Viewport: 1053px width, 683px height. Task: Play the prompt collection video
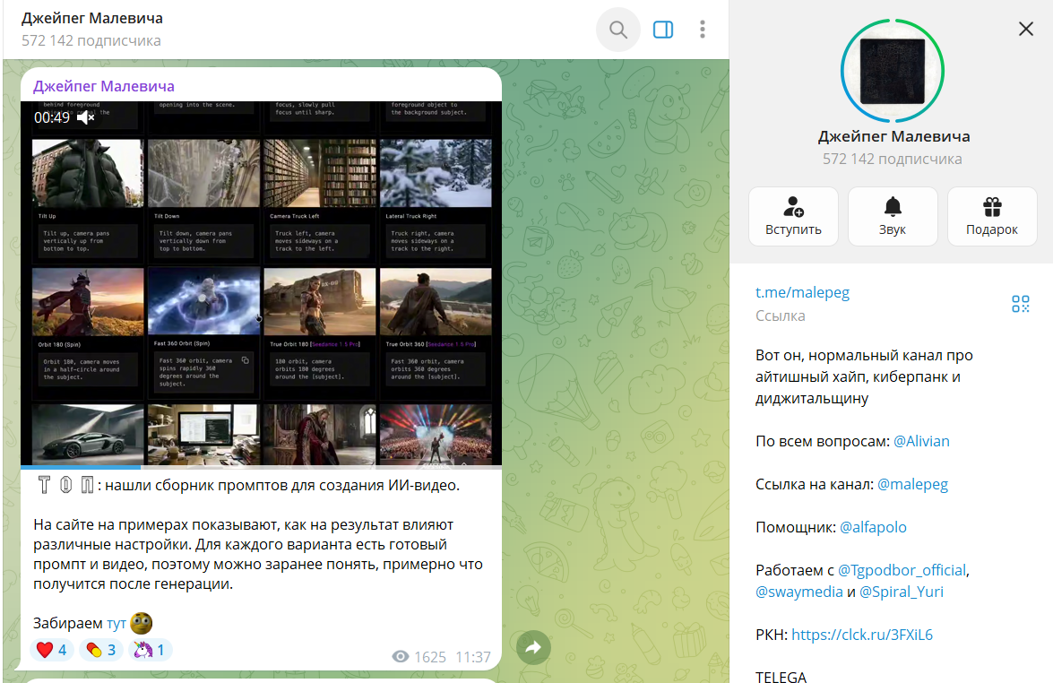click(262, 283)
